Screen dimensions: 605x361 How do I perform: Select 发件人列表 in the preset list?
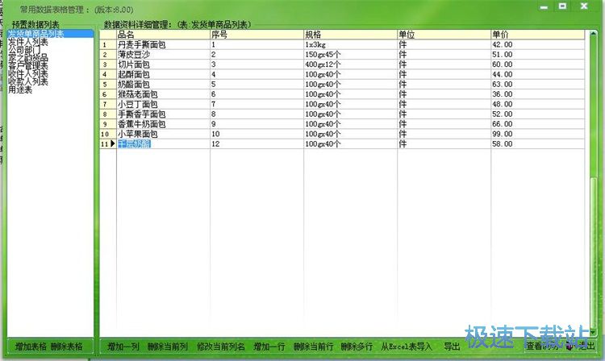(28, 42)
